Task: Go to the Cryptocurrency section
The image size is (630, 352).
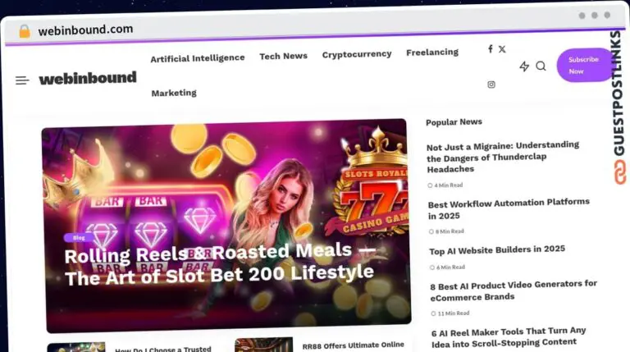Action: pos(356,54)
